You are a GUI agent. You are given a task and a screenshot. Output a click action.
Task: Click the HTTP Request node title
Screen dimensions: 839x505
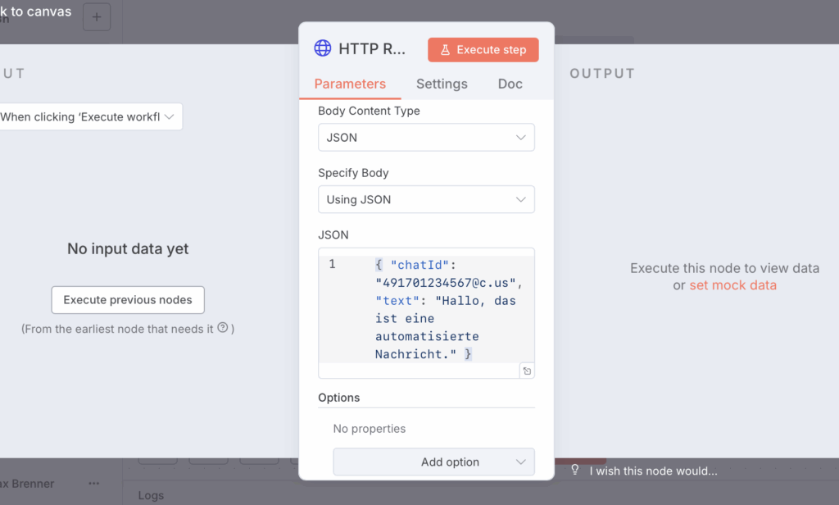coord(372,49)
